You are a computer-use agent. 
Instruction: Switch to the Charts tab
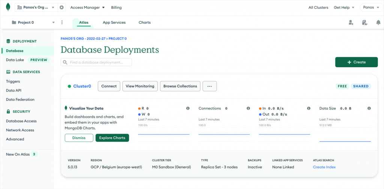[145, 22]
